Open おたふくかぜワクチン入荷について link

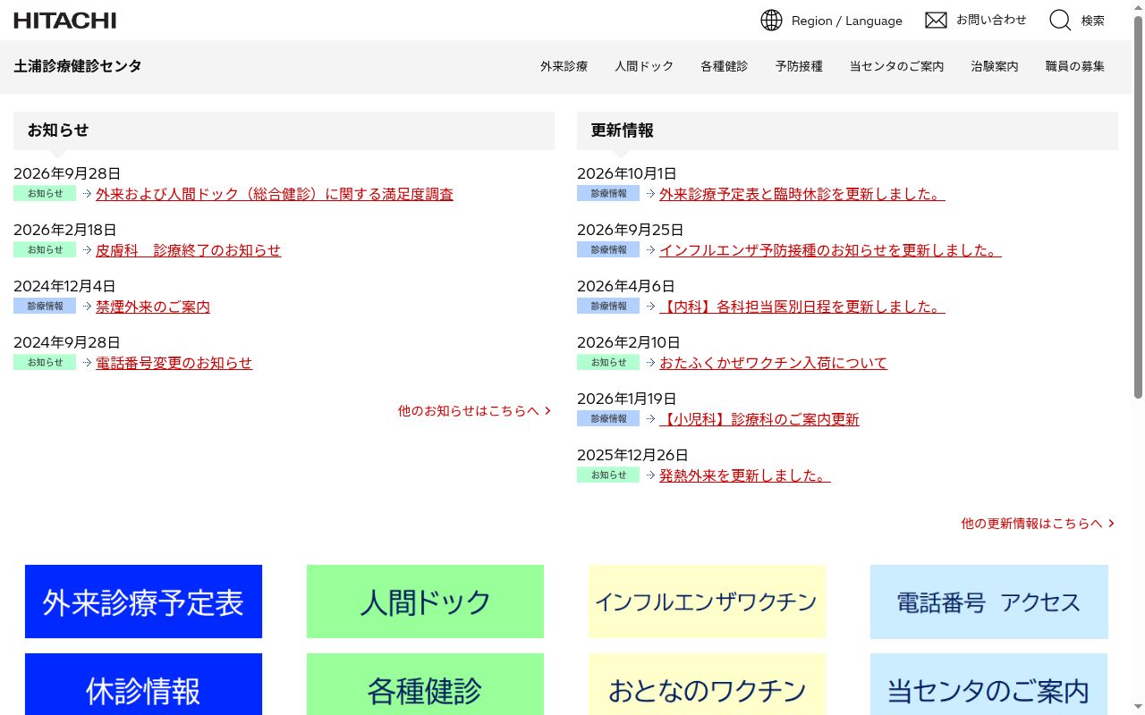[x=774, y=363]
